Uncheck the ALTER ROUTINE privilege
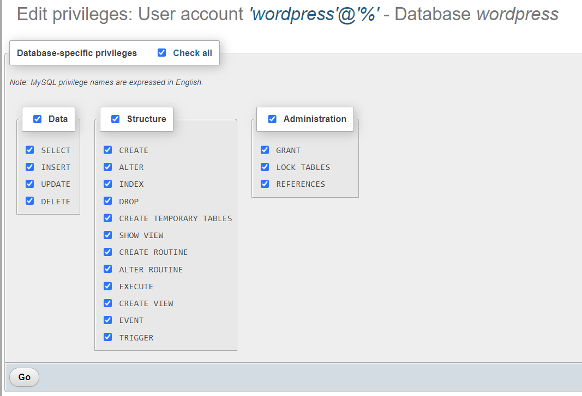582x396 pixels. [x=107, y=269]
